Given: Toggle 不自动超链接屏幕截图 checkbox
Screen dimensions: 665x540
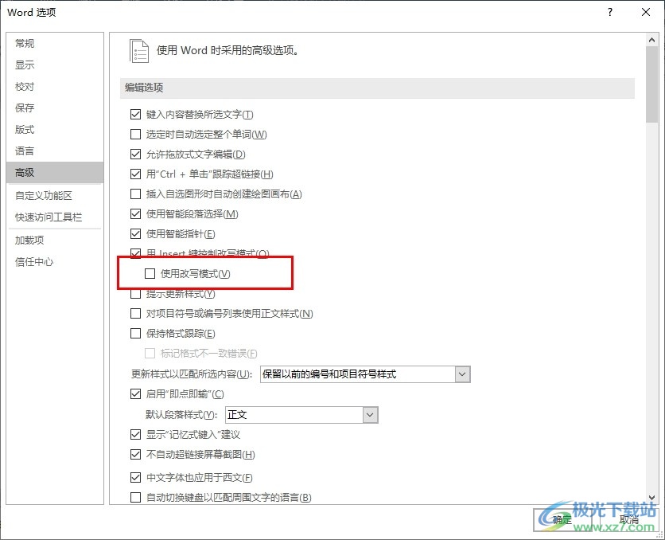Looking at the screenshot, I should coord(135,454).
